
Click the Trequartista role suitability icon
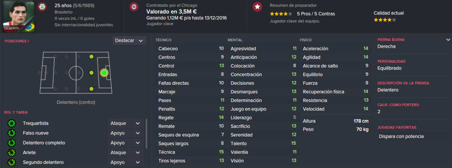click(x=11, y=124)
